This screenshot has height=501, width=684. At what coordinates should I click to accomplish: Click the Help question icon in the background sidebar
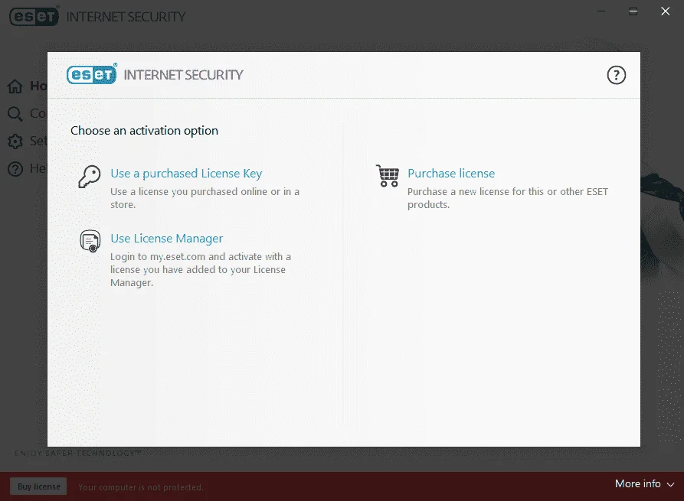(15, 168)
